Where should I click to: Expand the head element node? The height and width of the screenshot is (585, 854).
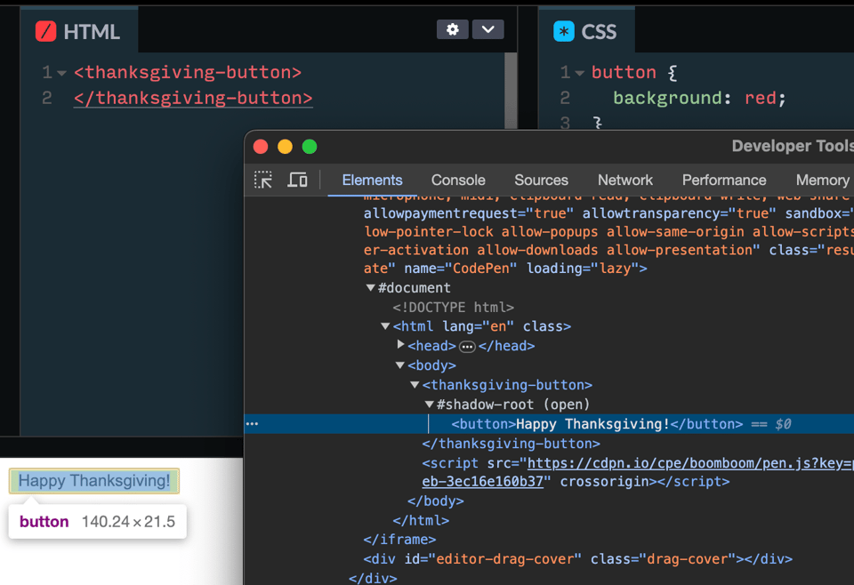pos(401,345)
